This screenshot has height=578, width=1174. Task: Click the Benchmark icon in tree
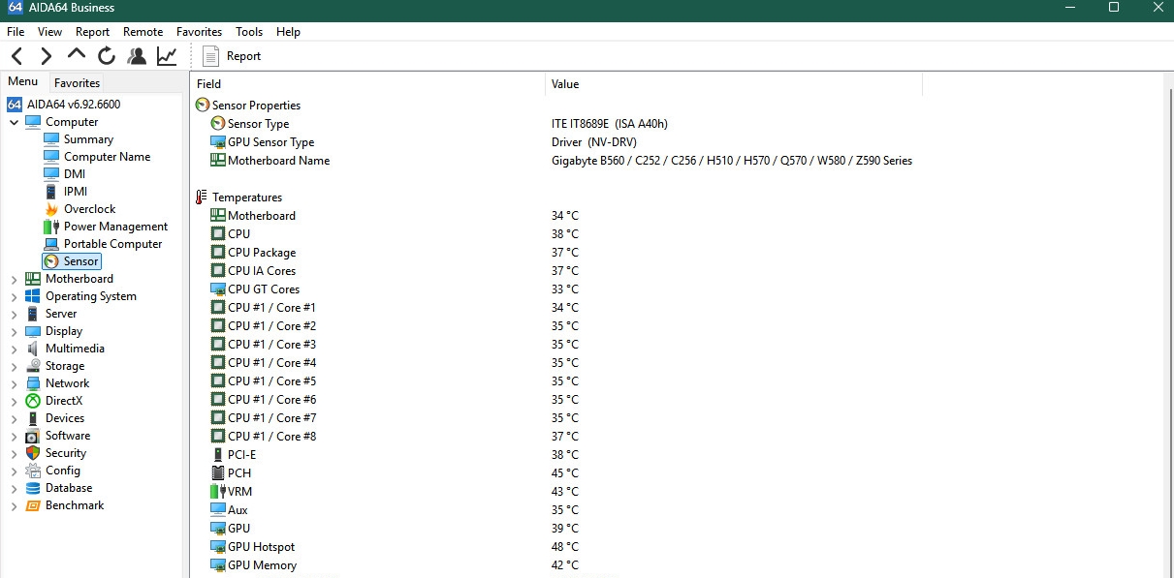click(x=33, y=505)
